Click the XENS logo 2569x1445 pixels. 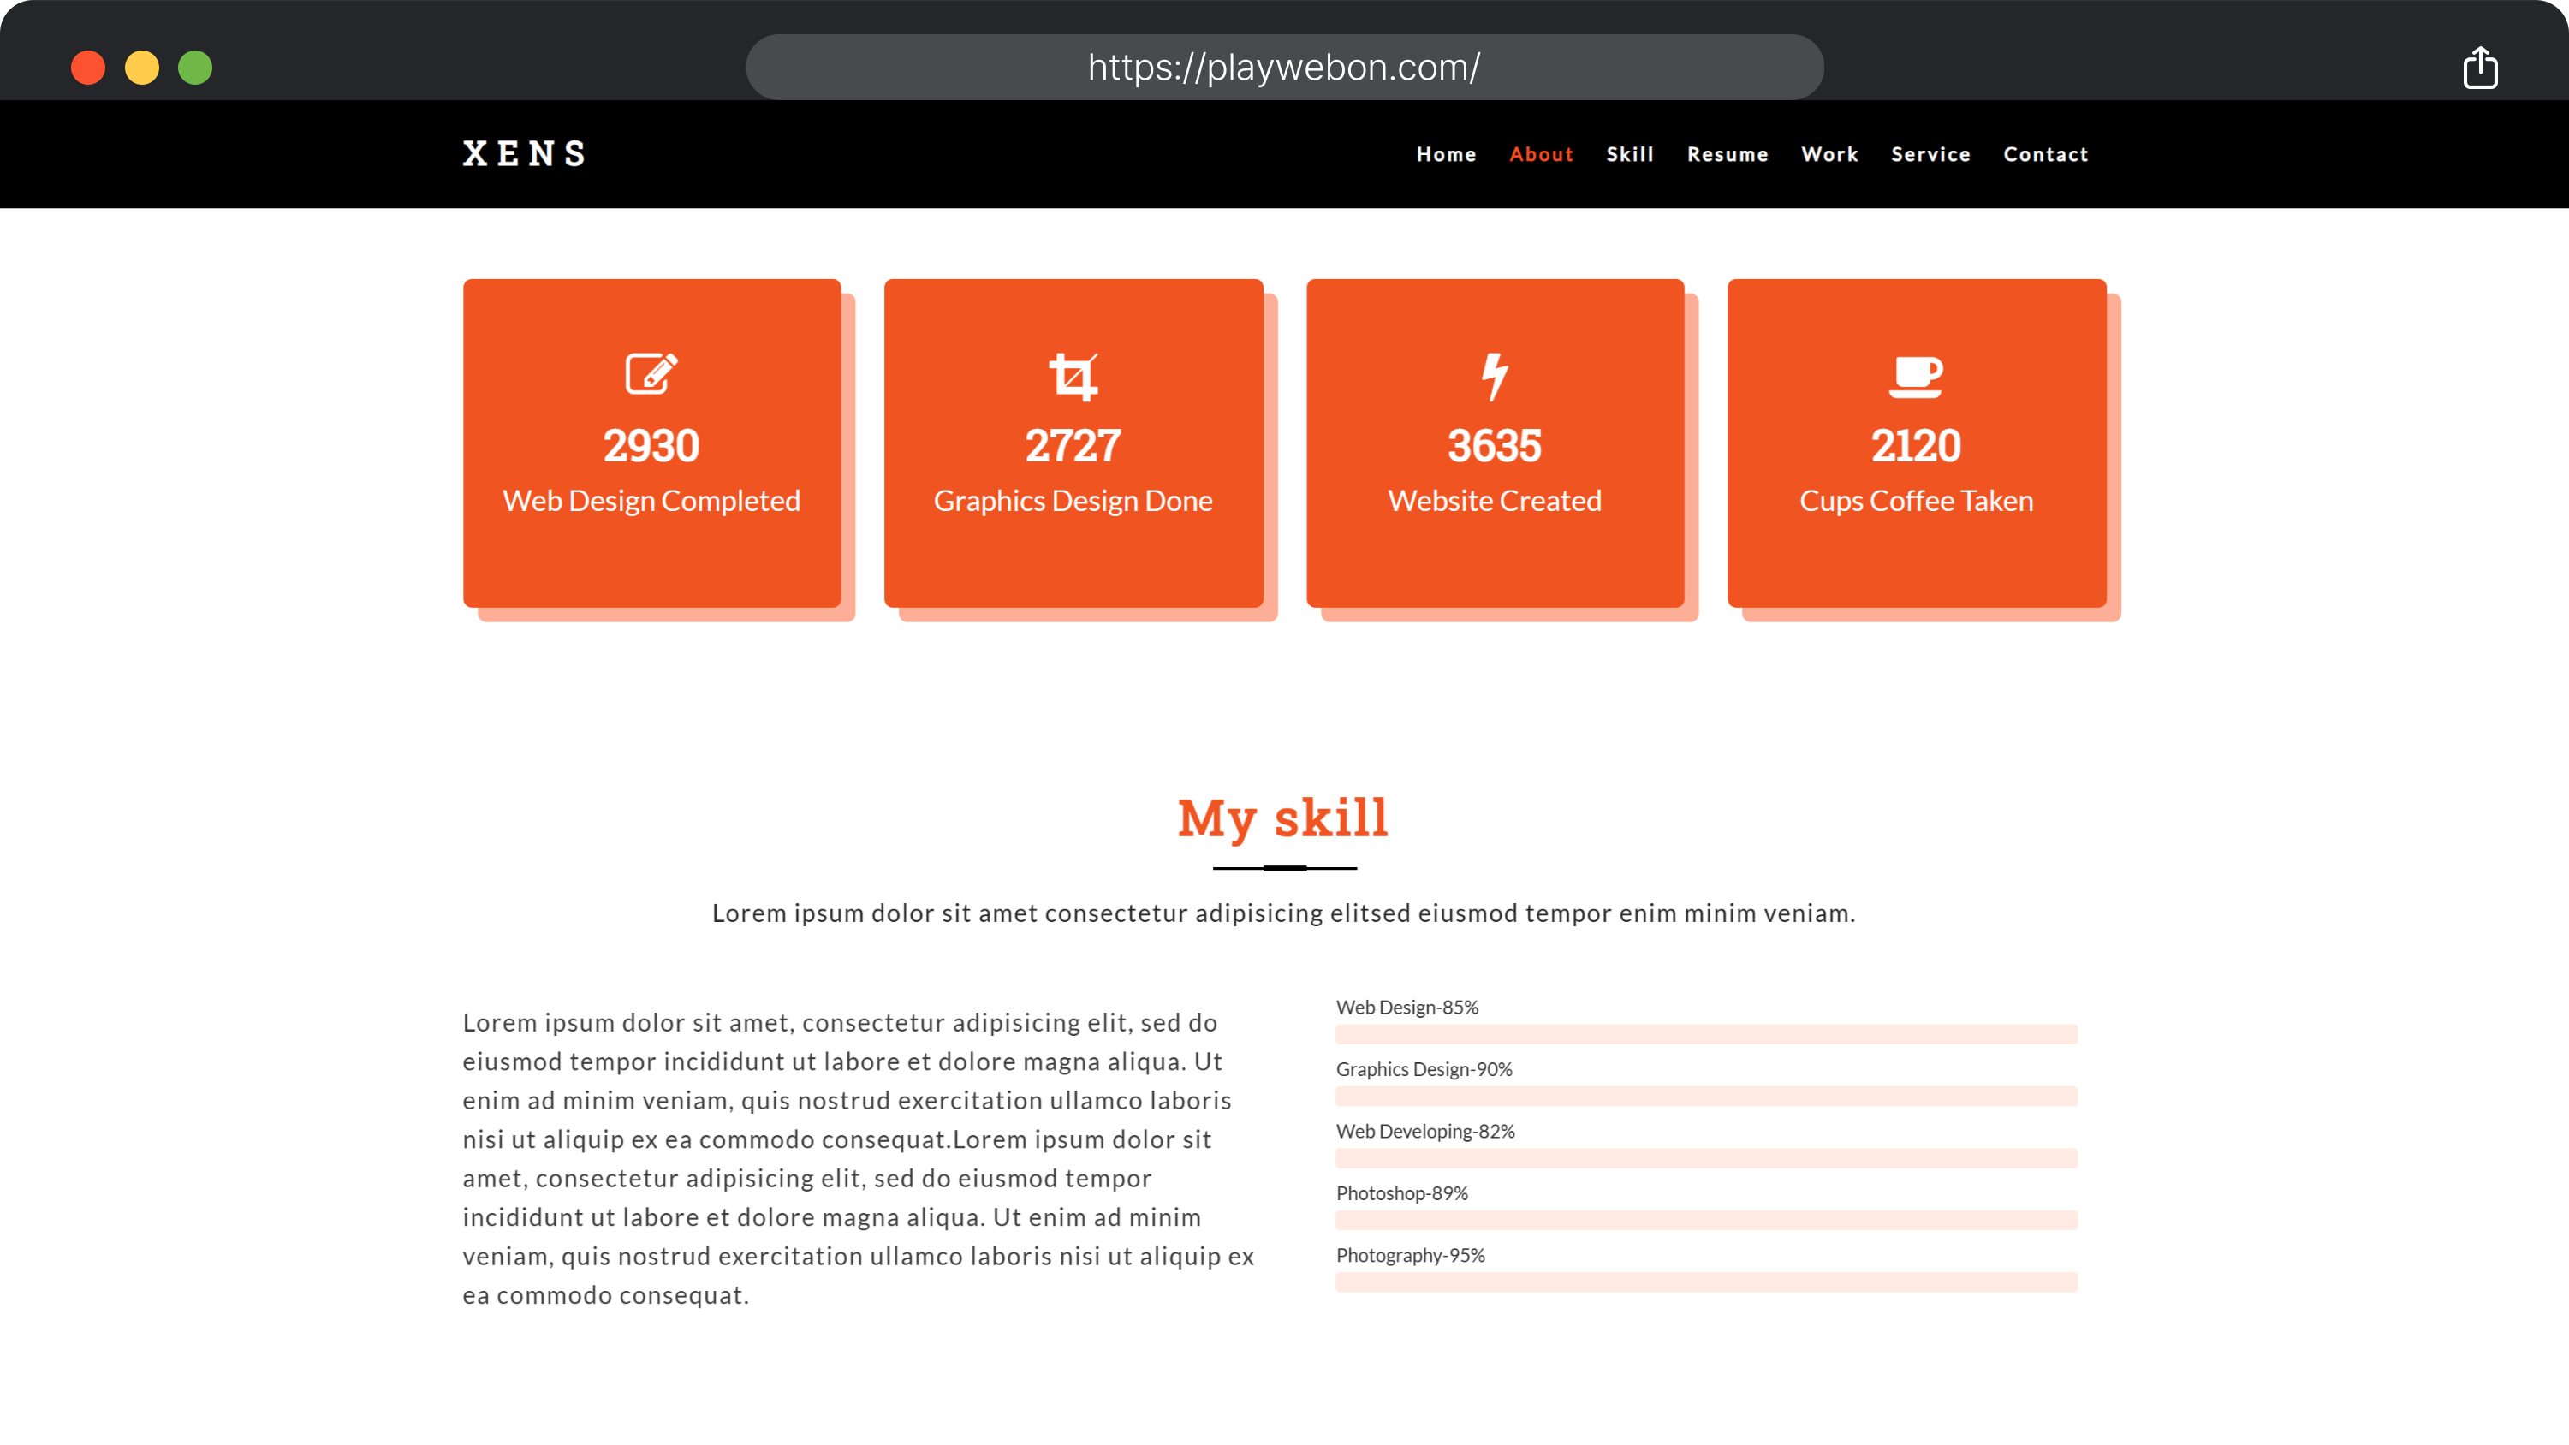pos(524,153)
